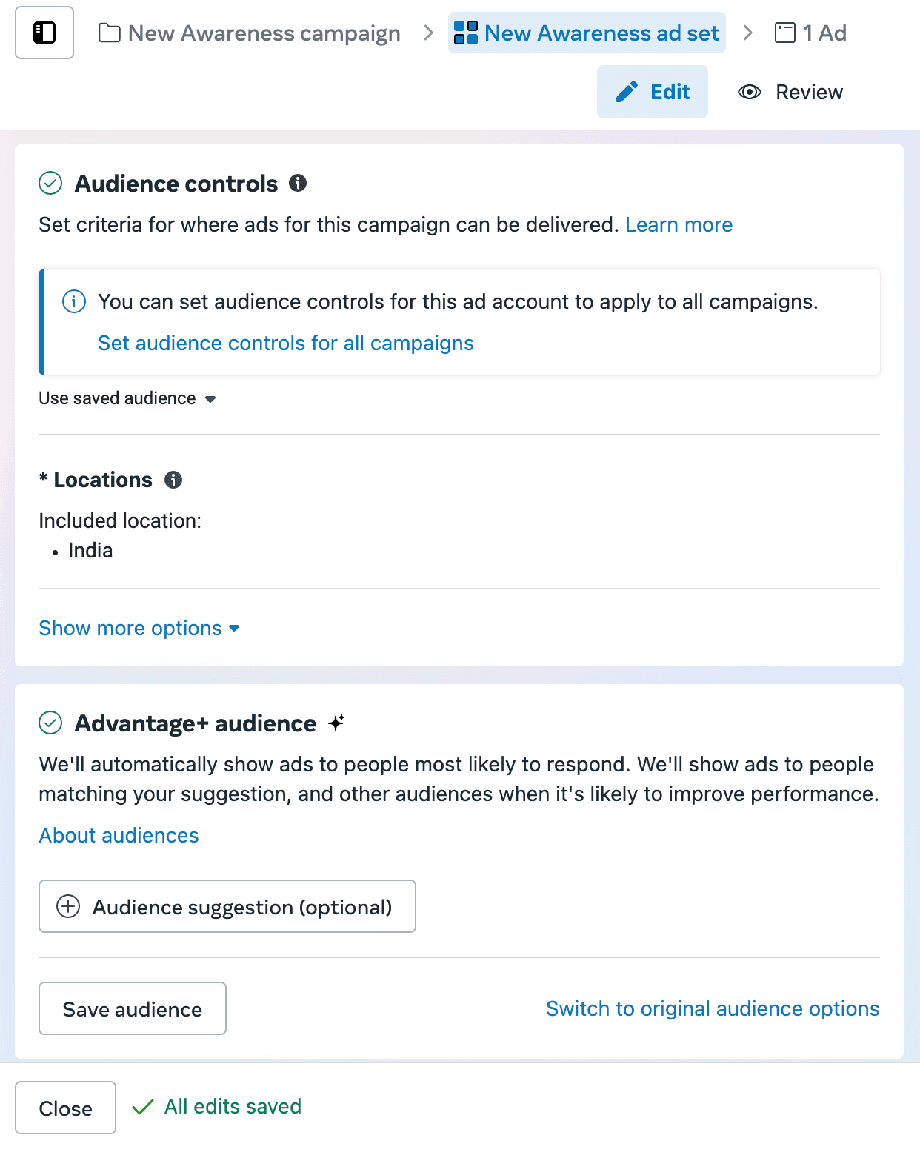Screen dimensions: 920x1152
Task: Click the eye icon beside Review
Action: [x=750, y=92]
